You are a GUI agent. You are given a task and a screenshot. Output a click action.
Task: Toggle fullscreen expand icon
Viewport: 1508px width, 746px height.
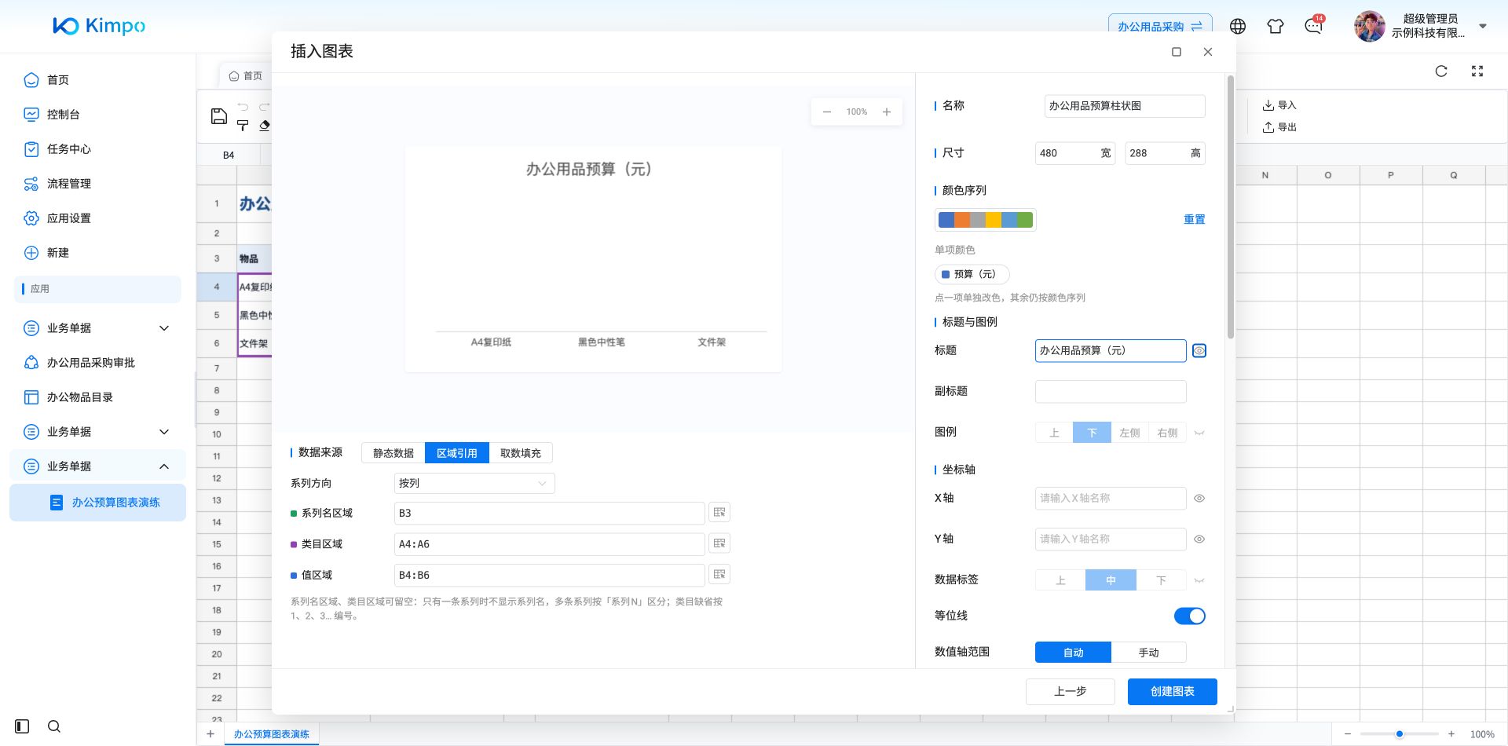(1477, 71)
